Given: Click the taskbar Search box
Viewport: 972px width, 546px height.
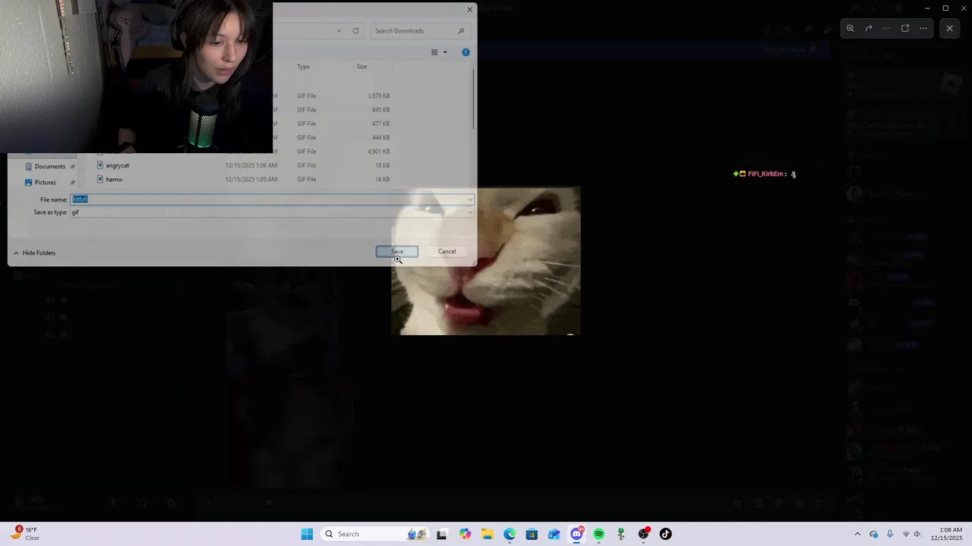Looking at the screenshot, I should coord(374,534).
